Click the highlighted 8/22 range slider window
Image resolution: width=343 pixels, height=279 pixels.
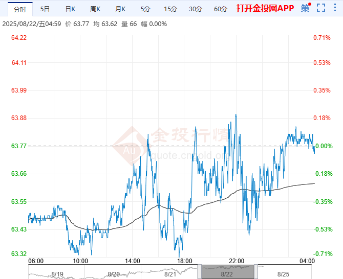click(226, 271)
